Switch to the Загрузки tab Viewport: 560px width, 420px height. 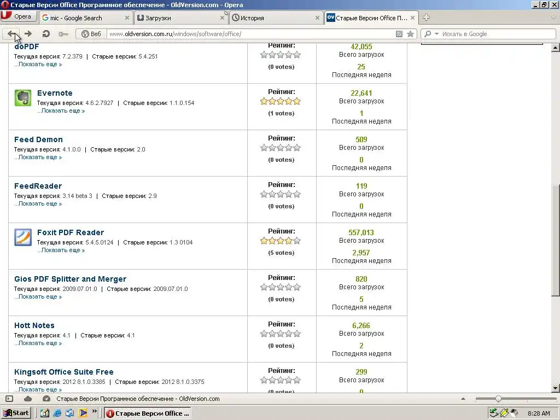point(181,18)
